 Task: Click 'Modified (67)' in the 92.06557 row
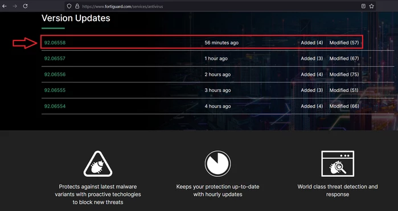(x=344, y=59)
